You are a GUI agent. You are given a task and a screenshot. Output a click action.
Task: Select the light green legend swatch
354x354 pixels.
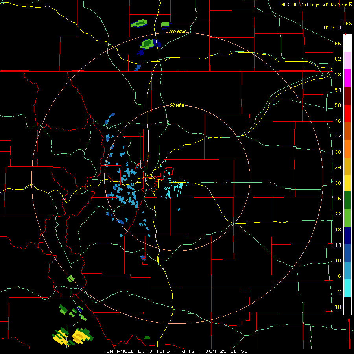click(347, 218)
